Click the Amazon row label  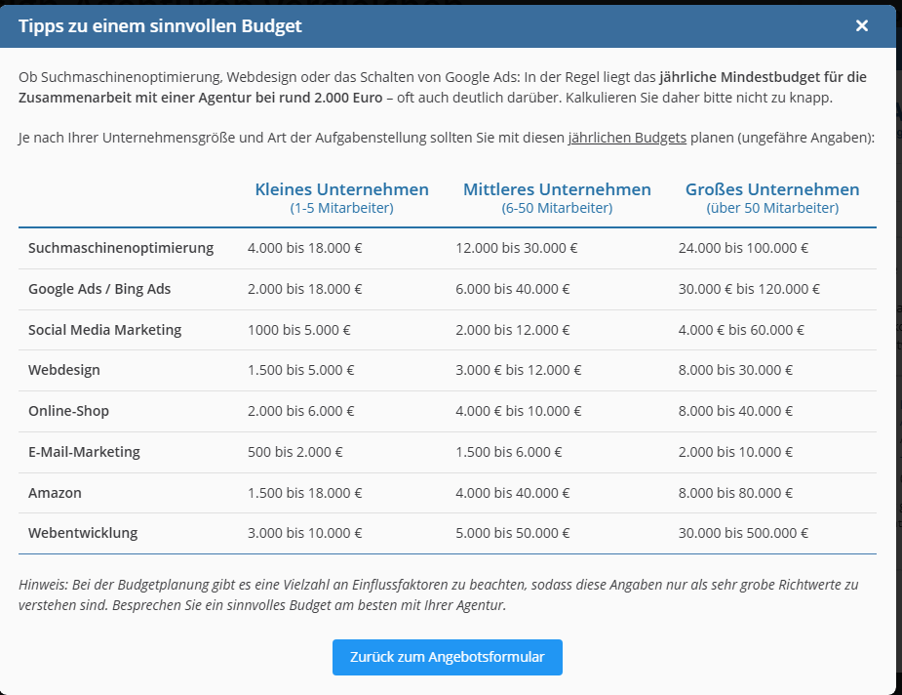(x=55, y=493)
